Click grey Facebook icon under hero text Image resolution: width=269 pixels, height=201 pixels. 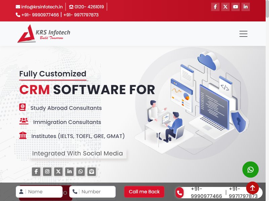click(36, 172)
